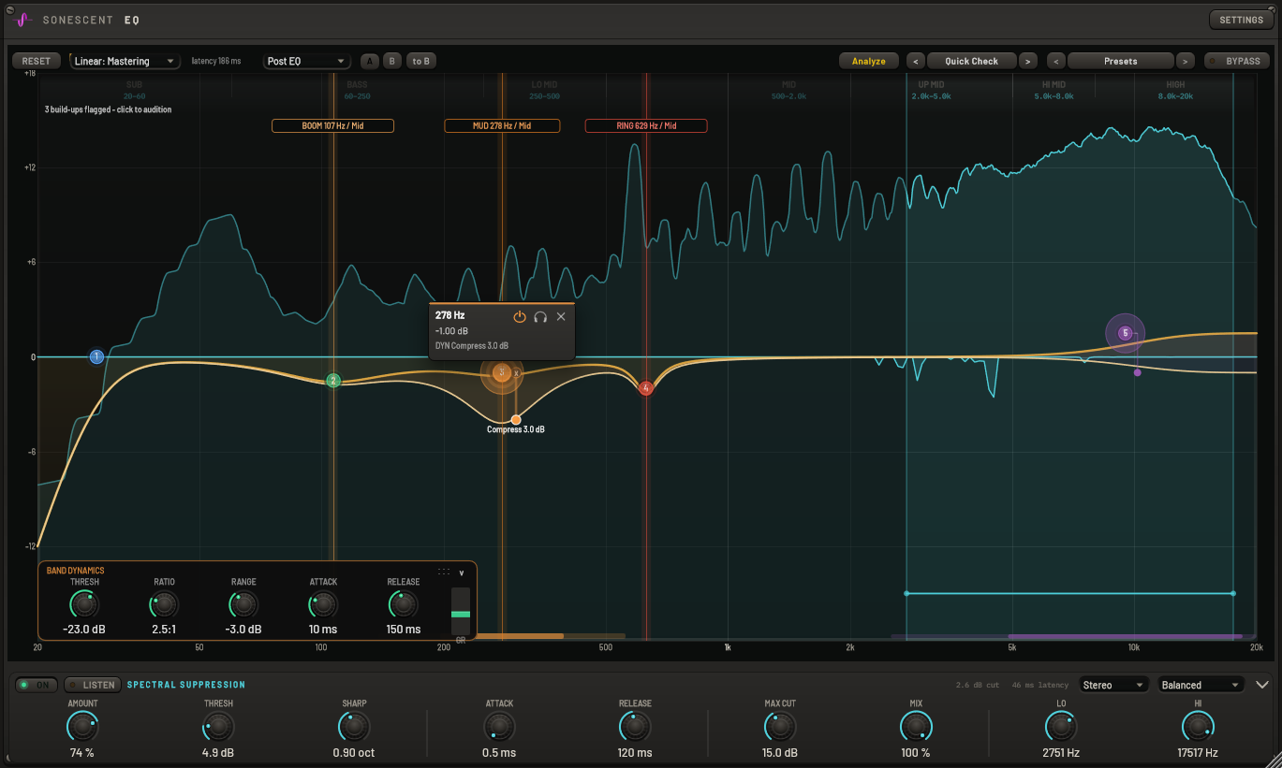Switch to B state
The width and height of the screenshot is (1282, 768).
pos(391,61)
